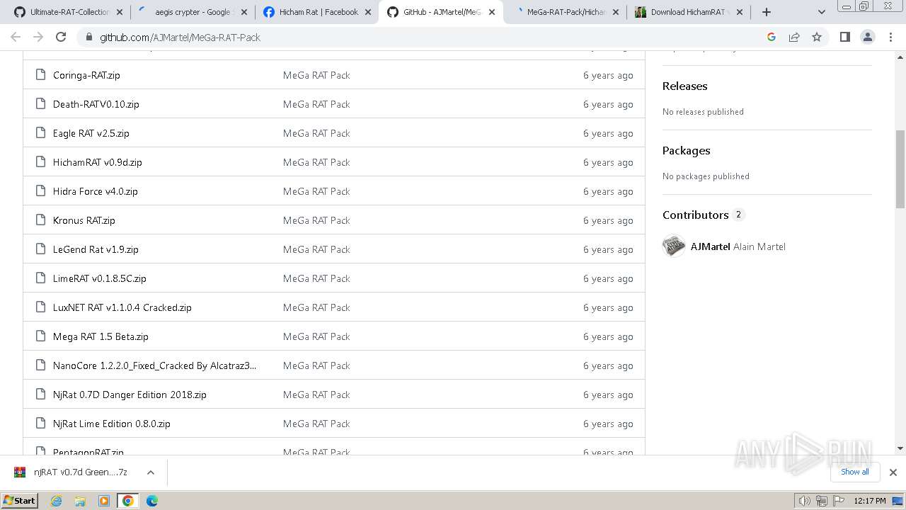Click the file icon beside LeGend Rat v1.9.zip
The height and width of the screenshot is (510, 906).
click(41, 249)
